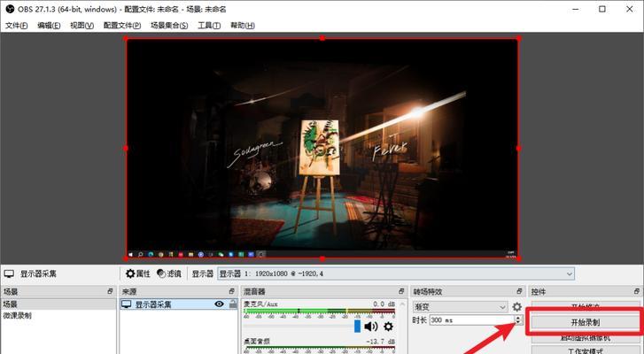Select the 微课录制 scene
Image resolution: width=644 pixels, height=354 pixels.
pyautogui.click(x=58, y=315)
